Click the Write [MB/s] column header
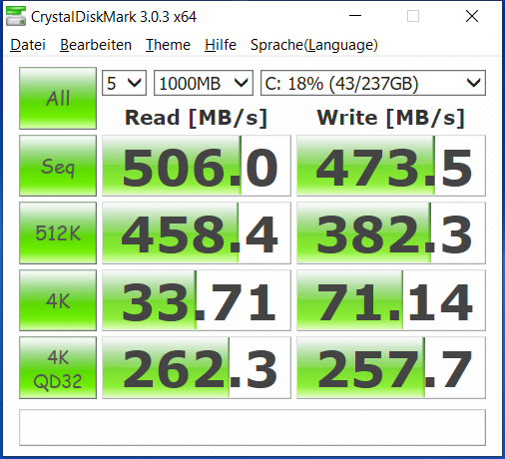Screen dimensions: 505x459 [x=391, y=118]
